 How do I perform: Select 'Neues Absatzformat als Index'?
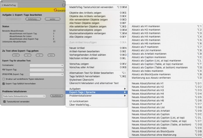tap(166, 128)
